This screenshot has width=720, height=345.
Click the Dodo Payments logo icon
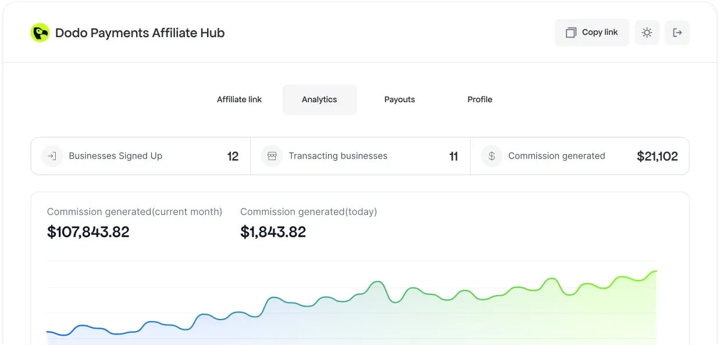pyautogui.click(x=40, y=33)
